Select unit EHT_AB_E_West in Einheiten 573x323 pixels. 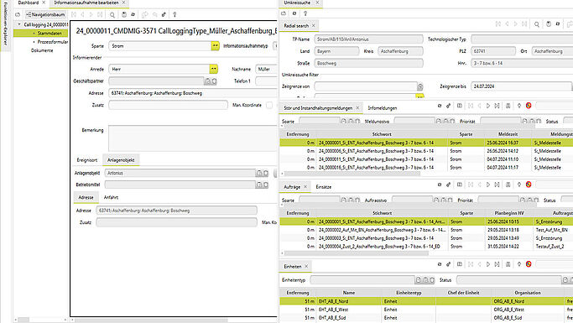[426, 310]
